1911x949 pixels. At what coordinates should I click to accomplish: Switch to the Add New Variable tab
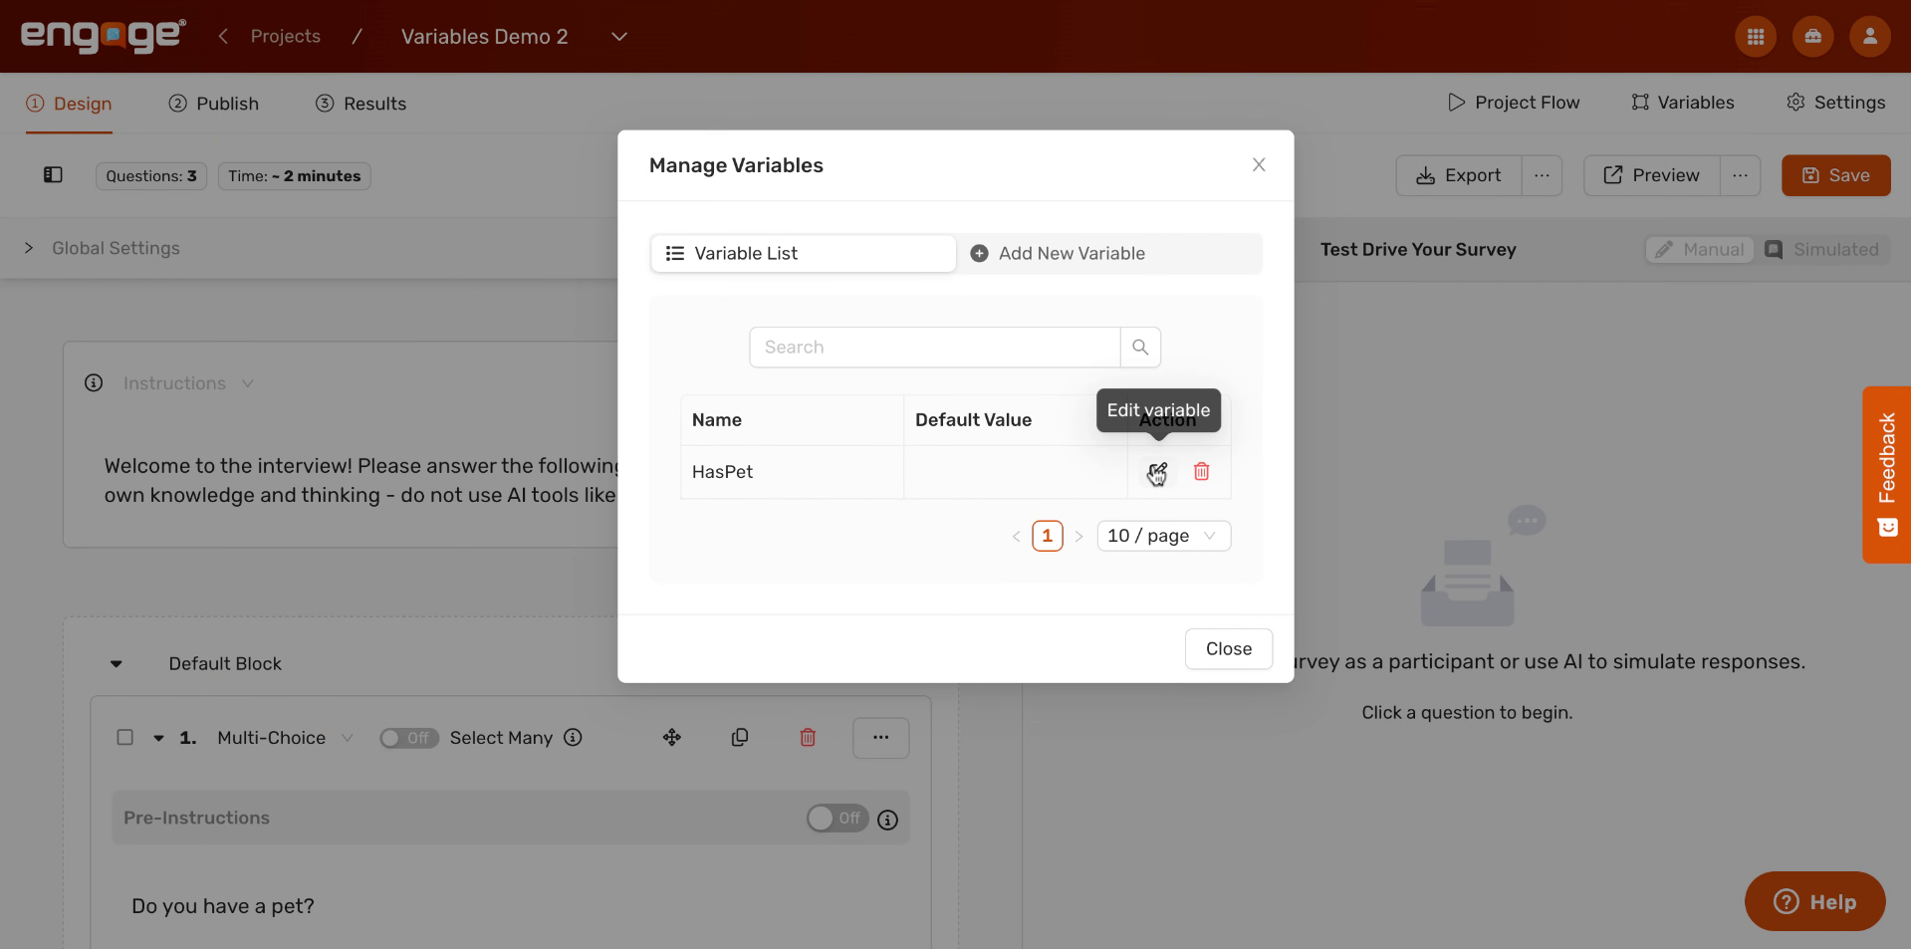pyautogui.click(x=1108, y=254)
